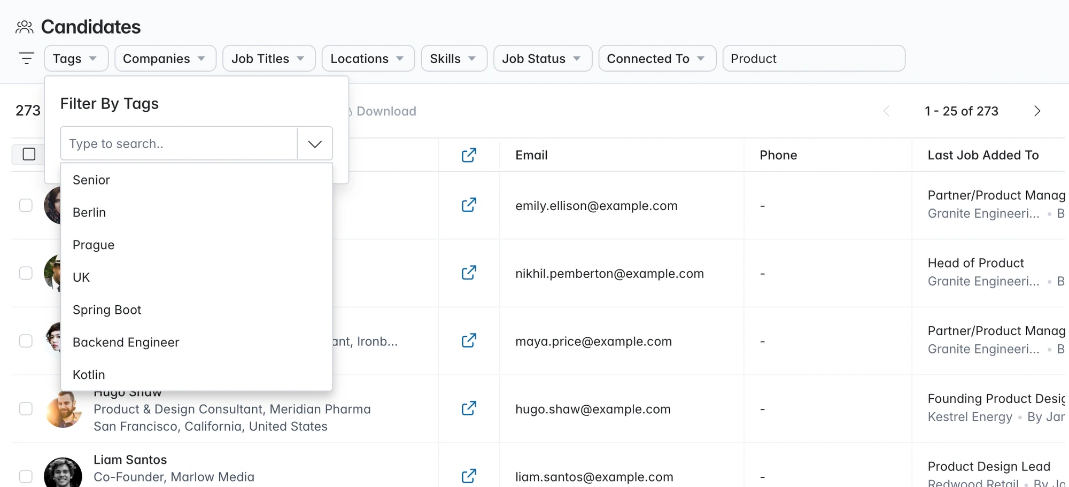The width and height of the screenshot is (1069, 487).
Task: Click the external link column header icon
Action: click(x=469, y=155)
